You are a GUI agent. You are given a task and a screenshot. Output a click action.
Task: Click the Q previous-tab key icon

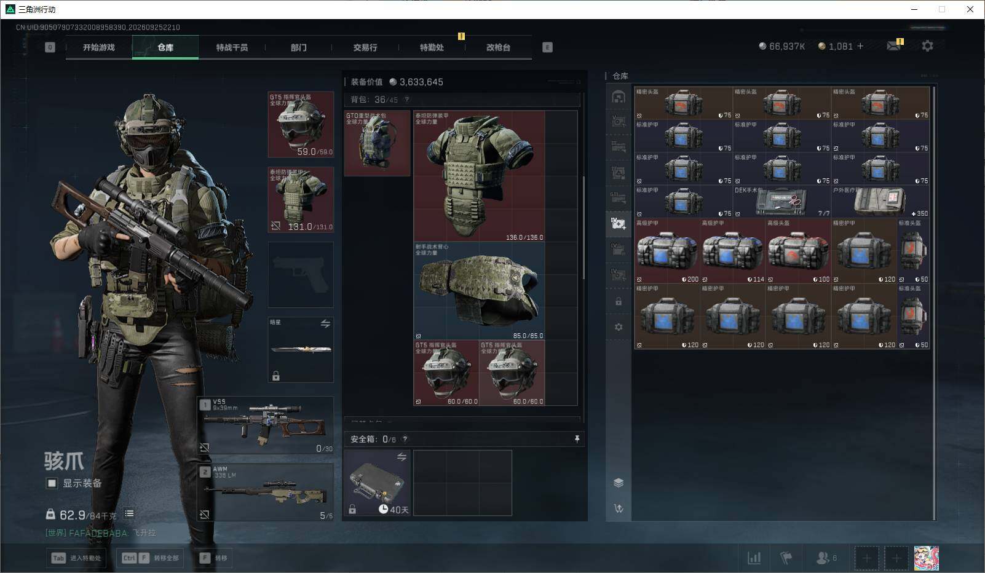pos(50,47)
